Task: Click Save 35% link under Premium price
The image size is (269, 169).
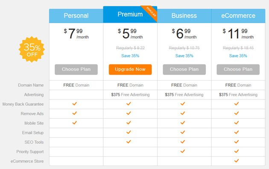Action: tap(130, 56)
